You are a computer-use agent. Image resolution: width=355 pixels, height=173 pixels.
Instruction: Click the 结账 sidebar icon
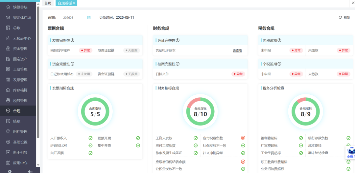point(8,121)
